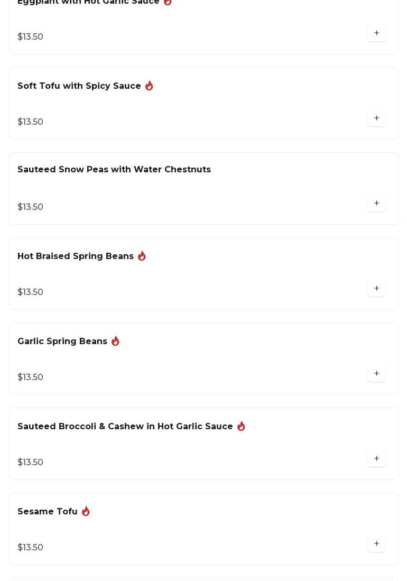Tap the plus button for Sesame Tofu

coord(376,543)
